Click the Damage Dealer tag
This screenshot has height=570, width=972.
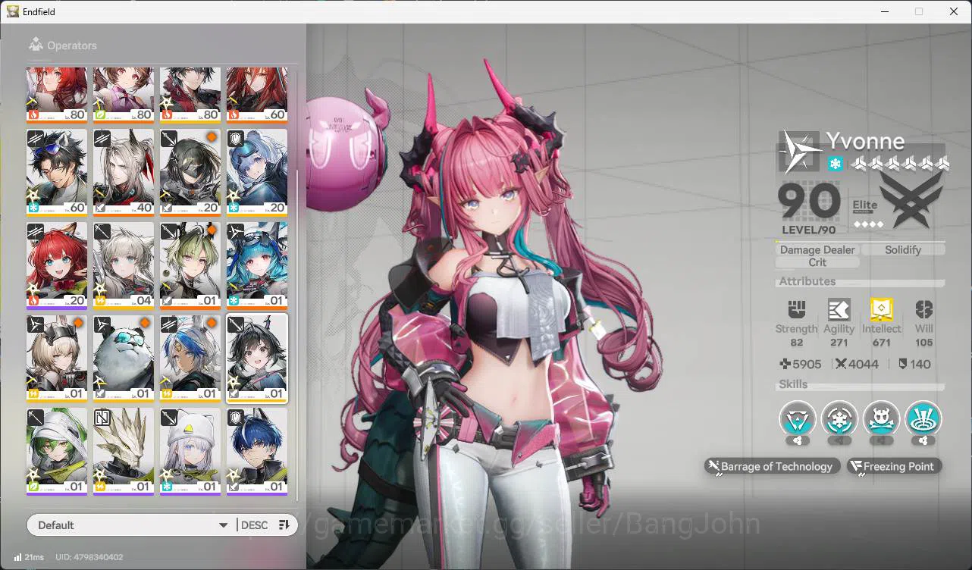point(817,249)
